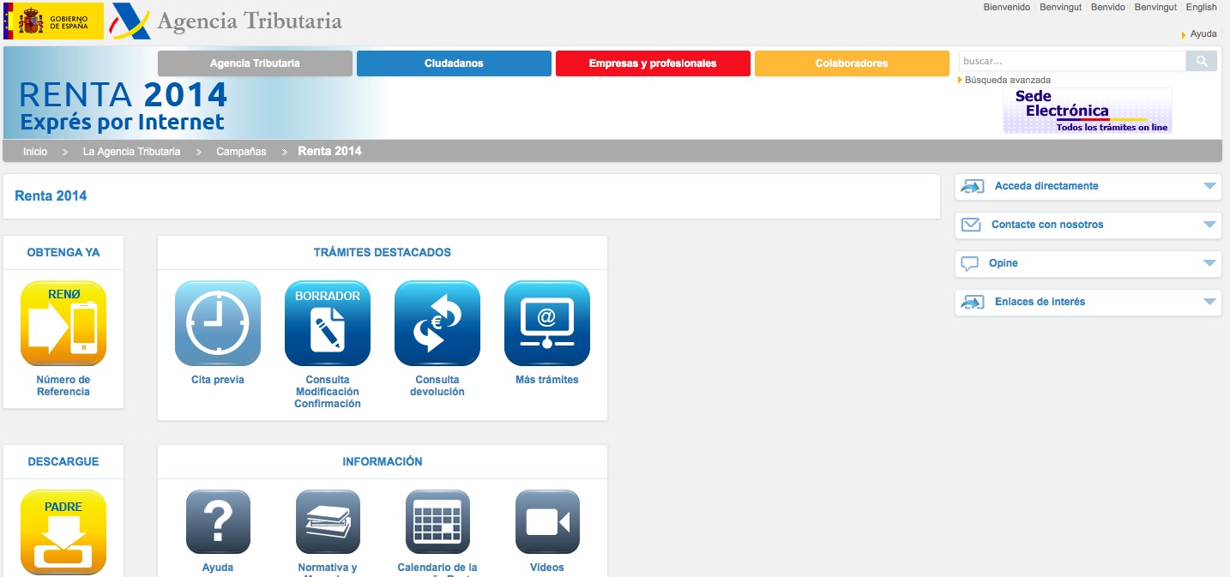Image resolution: width=1230 pixels, height=577 pixels.
Task: Open the Calendario calendar icon
Action: (x=437, y=522)
